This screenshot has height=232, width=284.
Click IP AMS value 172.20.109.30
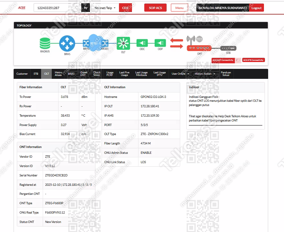click(x=150, y=115)
